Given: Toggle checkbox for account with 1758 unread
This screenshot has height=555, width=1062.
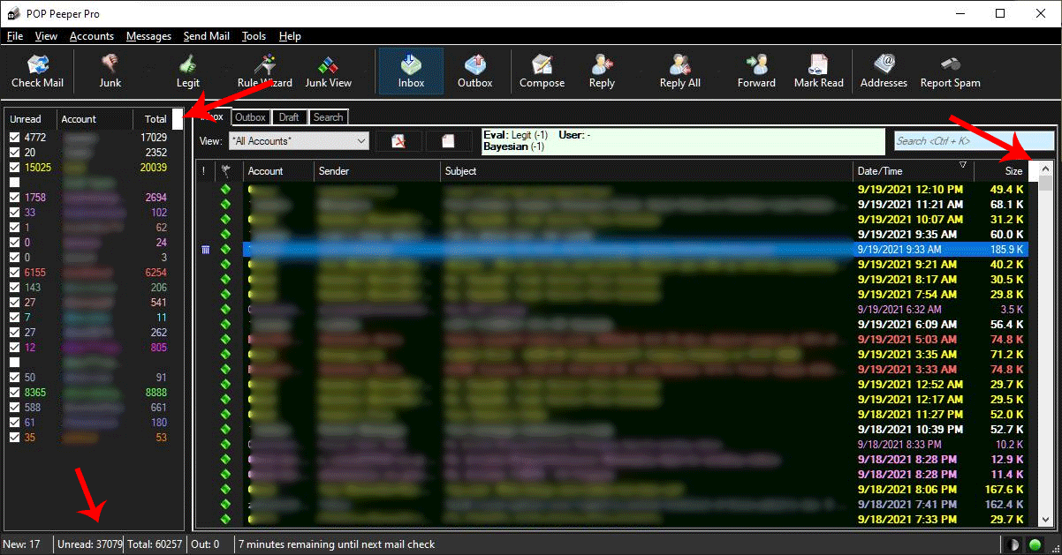Looking at the screenshot, I should click(x=14, y=198).
